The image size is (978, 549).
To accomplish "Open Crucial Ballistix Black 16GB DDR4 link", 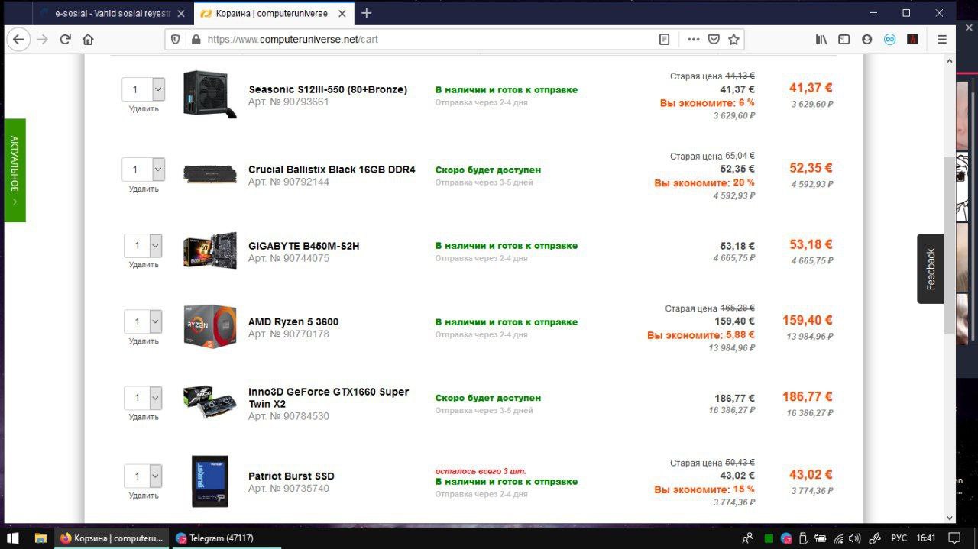I will point(332,170).
